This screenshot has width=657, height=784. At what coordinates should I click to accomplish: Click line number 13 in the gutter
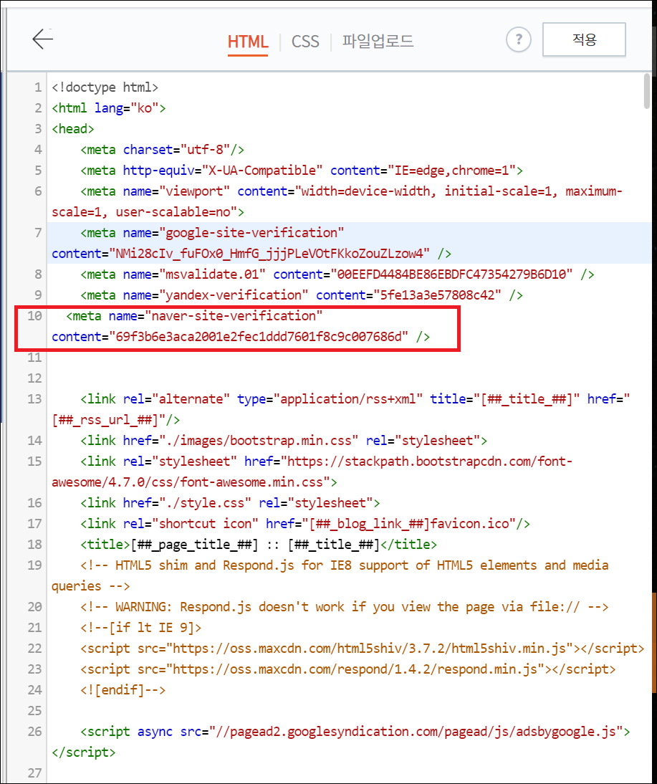tap(34, 399)
